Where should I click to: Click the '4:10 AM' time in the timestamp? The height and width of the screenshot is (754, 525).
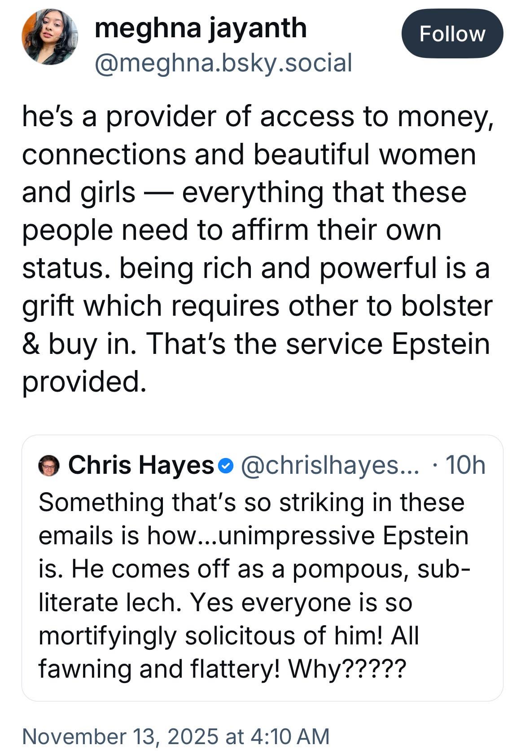point(290,736)
